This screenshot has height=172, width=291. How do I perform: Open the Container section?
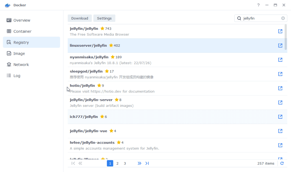coord(32,31)
